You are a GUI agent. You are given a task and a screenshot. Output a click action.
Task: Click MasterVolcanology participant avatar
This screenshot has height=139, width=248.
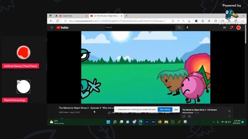pyautogui.click(x=23, y=86)
